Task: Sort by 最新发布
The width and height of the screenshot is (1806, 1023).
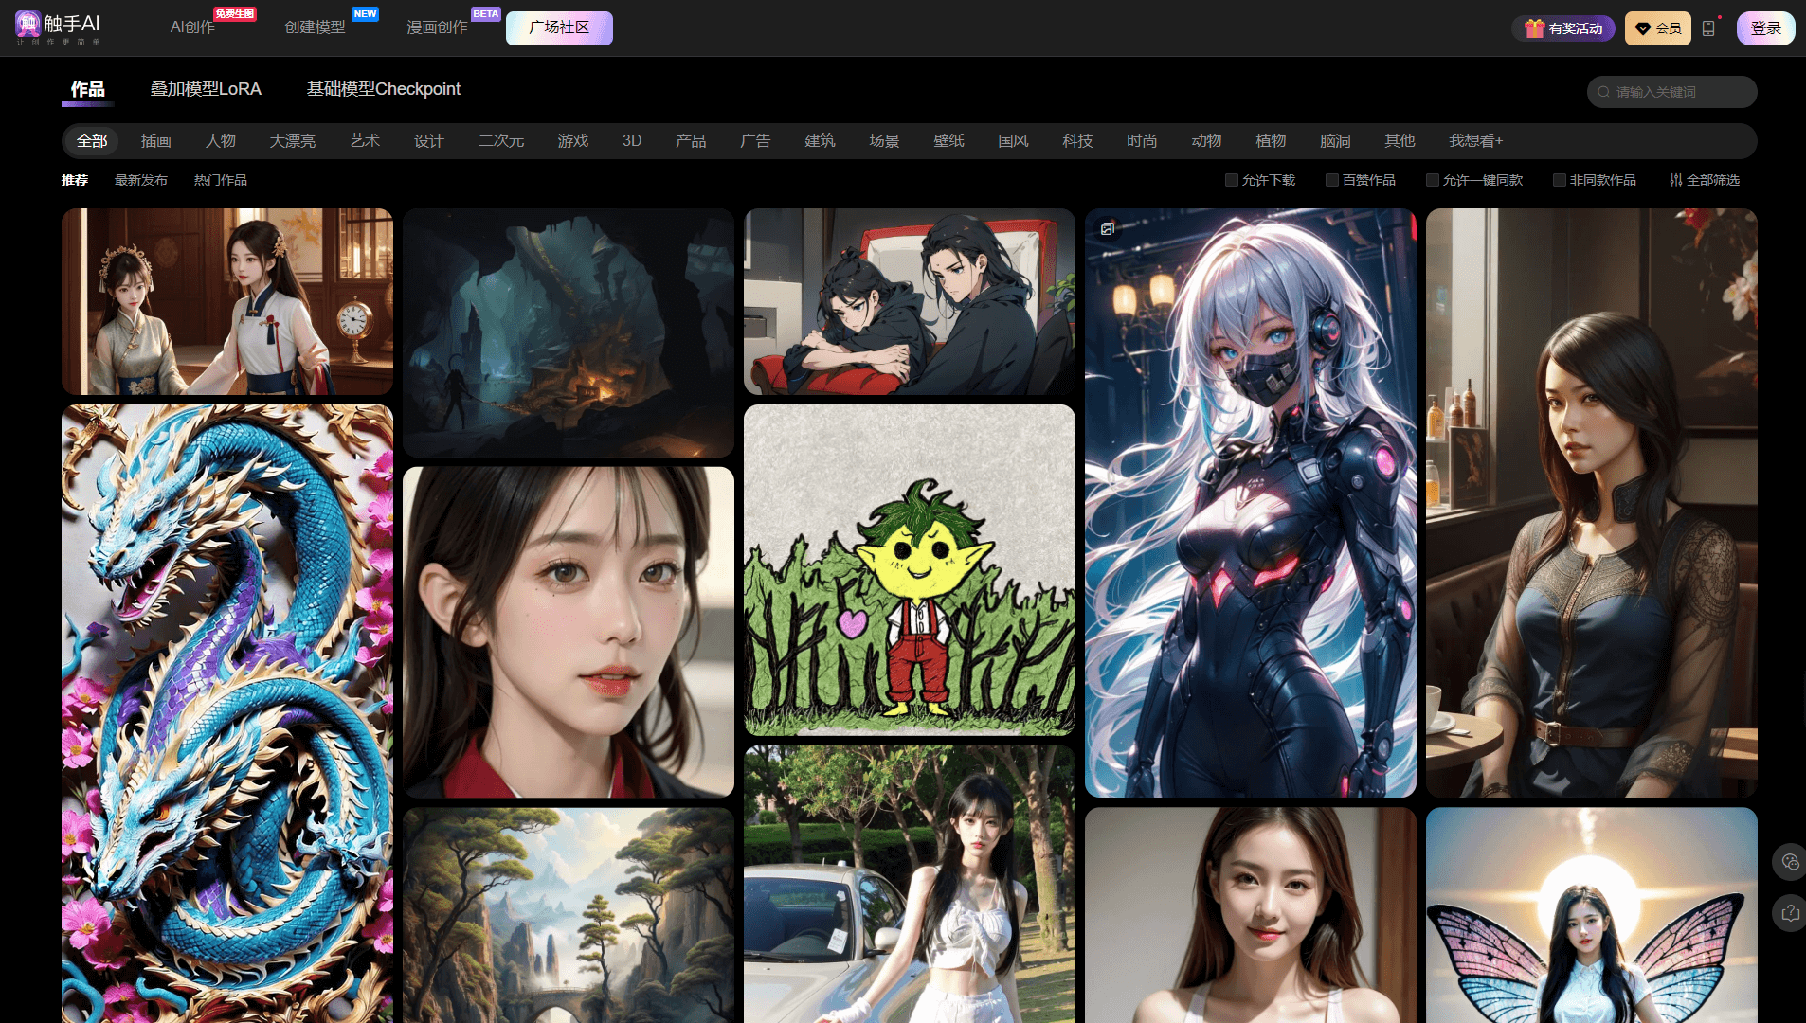Action: (141, 180)
